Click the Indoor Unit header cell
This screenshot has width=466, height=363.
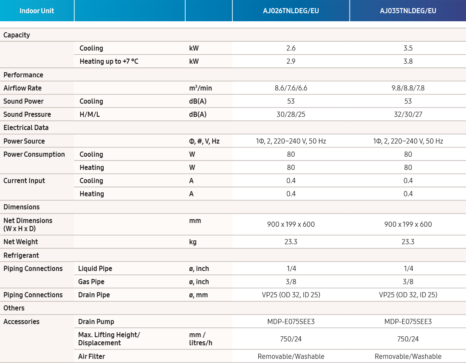pos(37,11)
